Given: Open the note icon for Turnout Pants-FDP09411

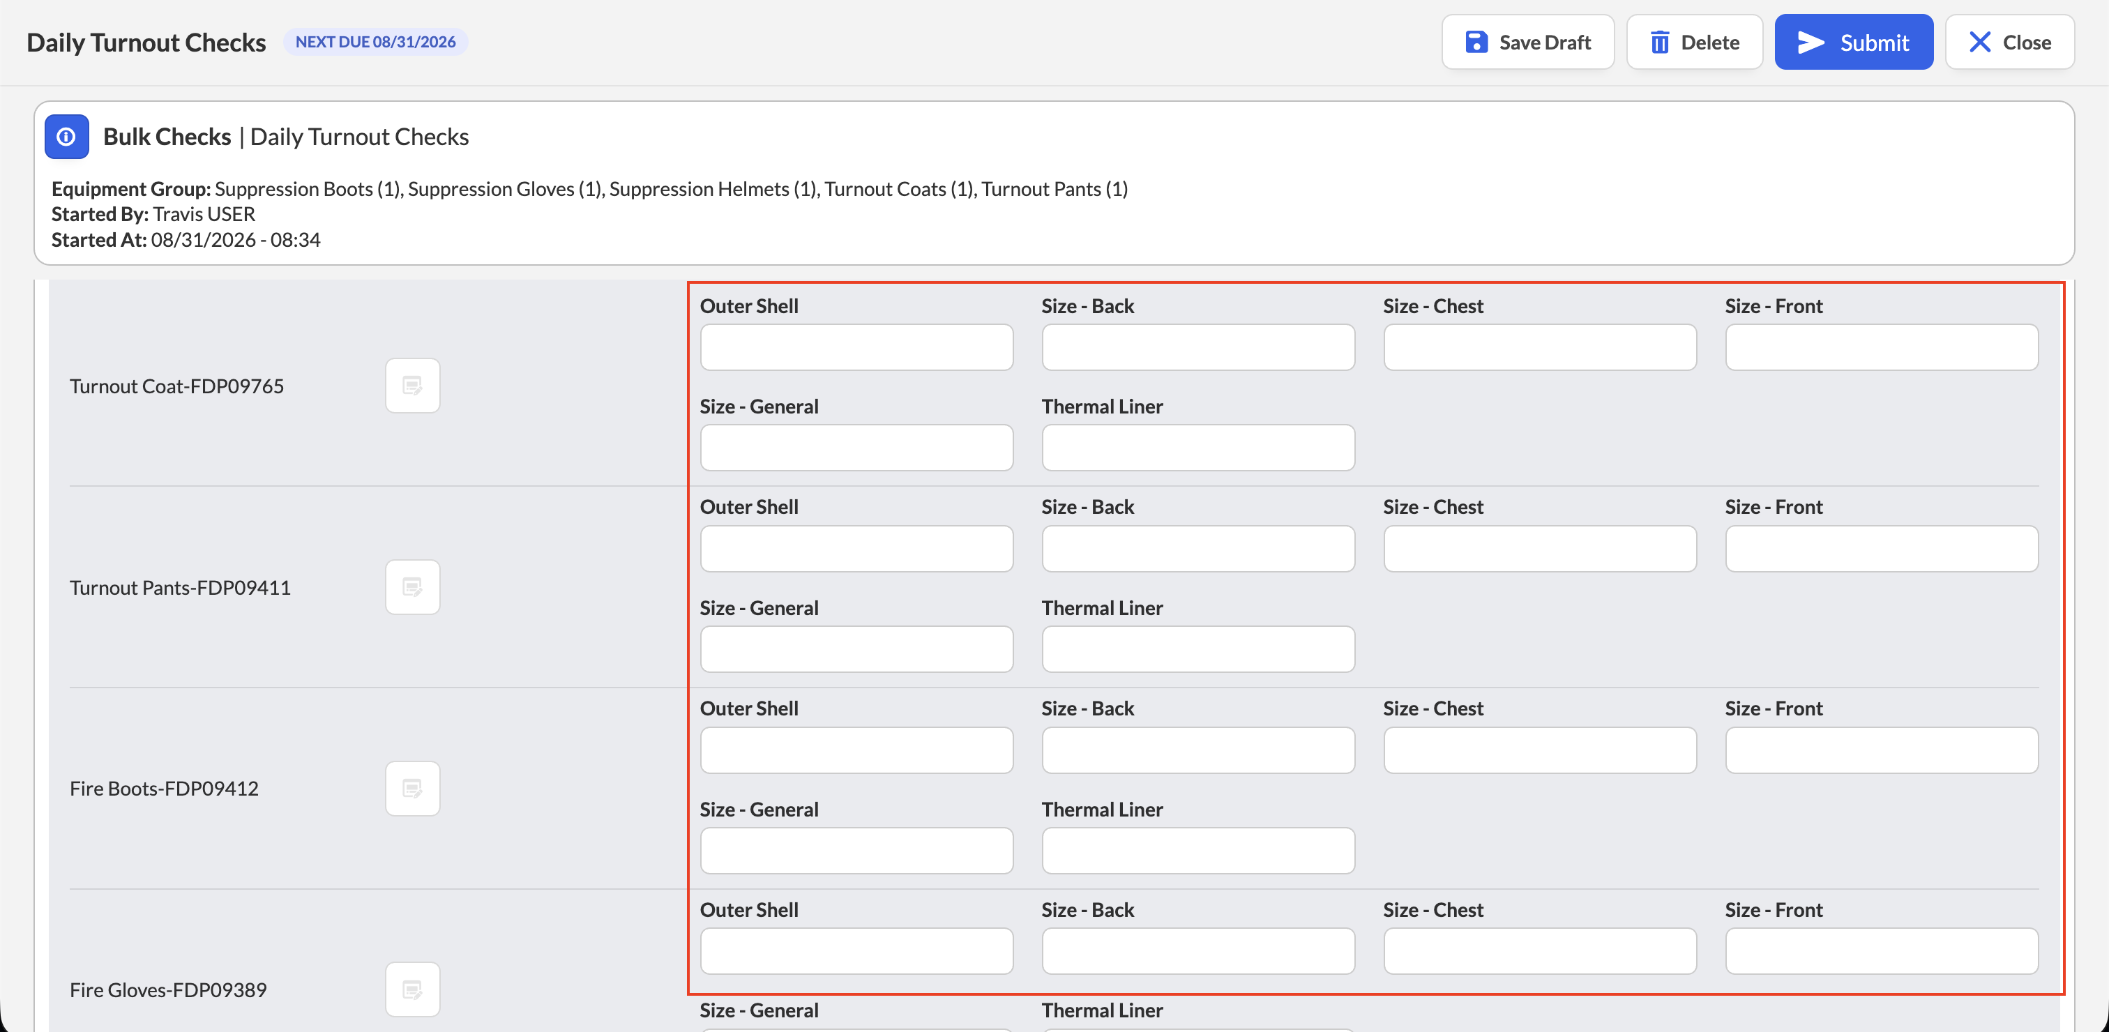Looking at the screenshot, I should click(x=413, y=587).
